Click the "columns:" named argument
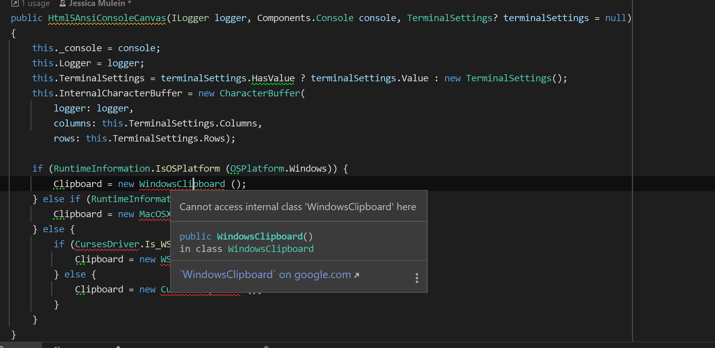715x348 pixels. point(75,123)
